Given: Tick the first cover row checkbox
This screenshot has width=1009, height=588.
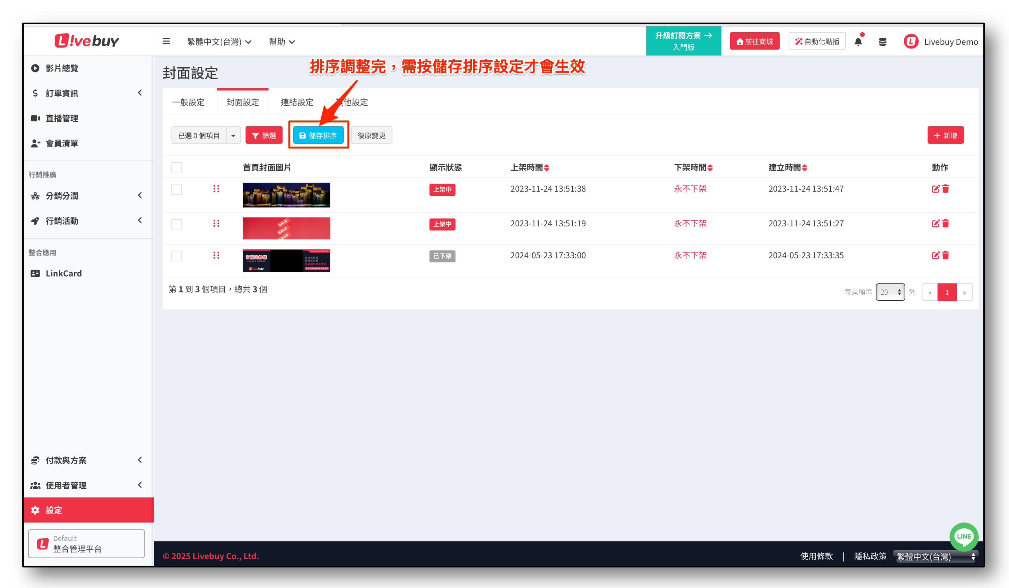Looking at the screenshot, I should click(176, 190).
